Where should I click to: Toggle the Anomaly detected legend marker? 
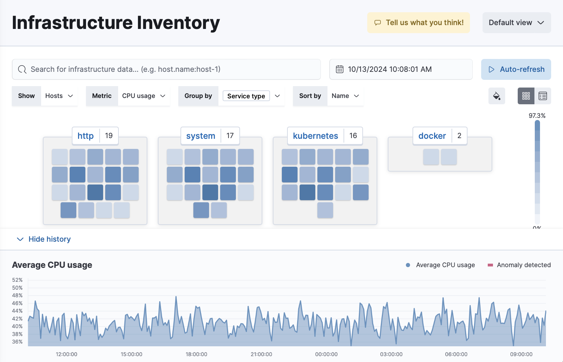point(490,265)
